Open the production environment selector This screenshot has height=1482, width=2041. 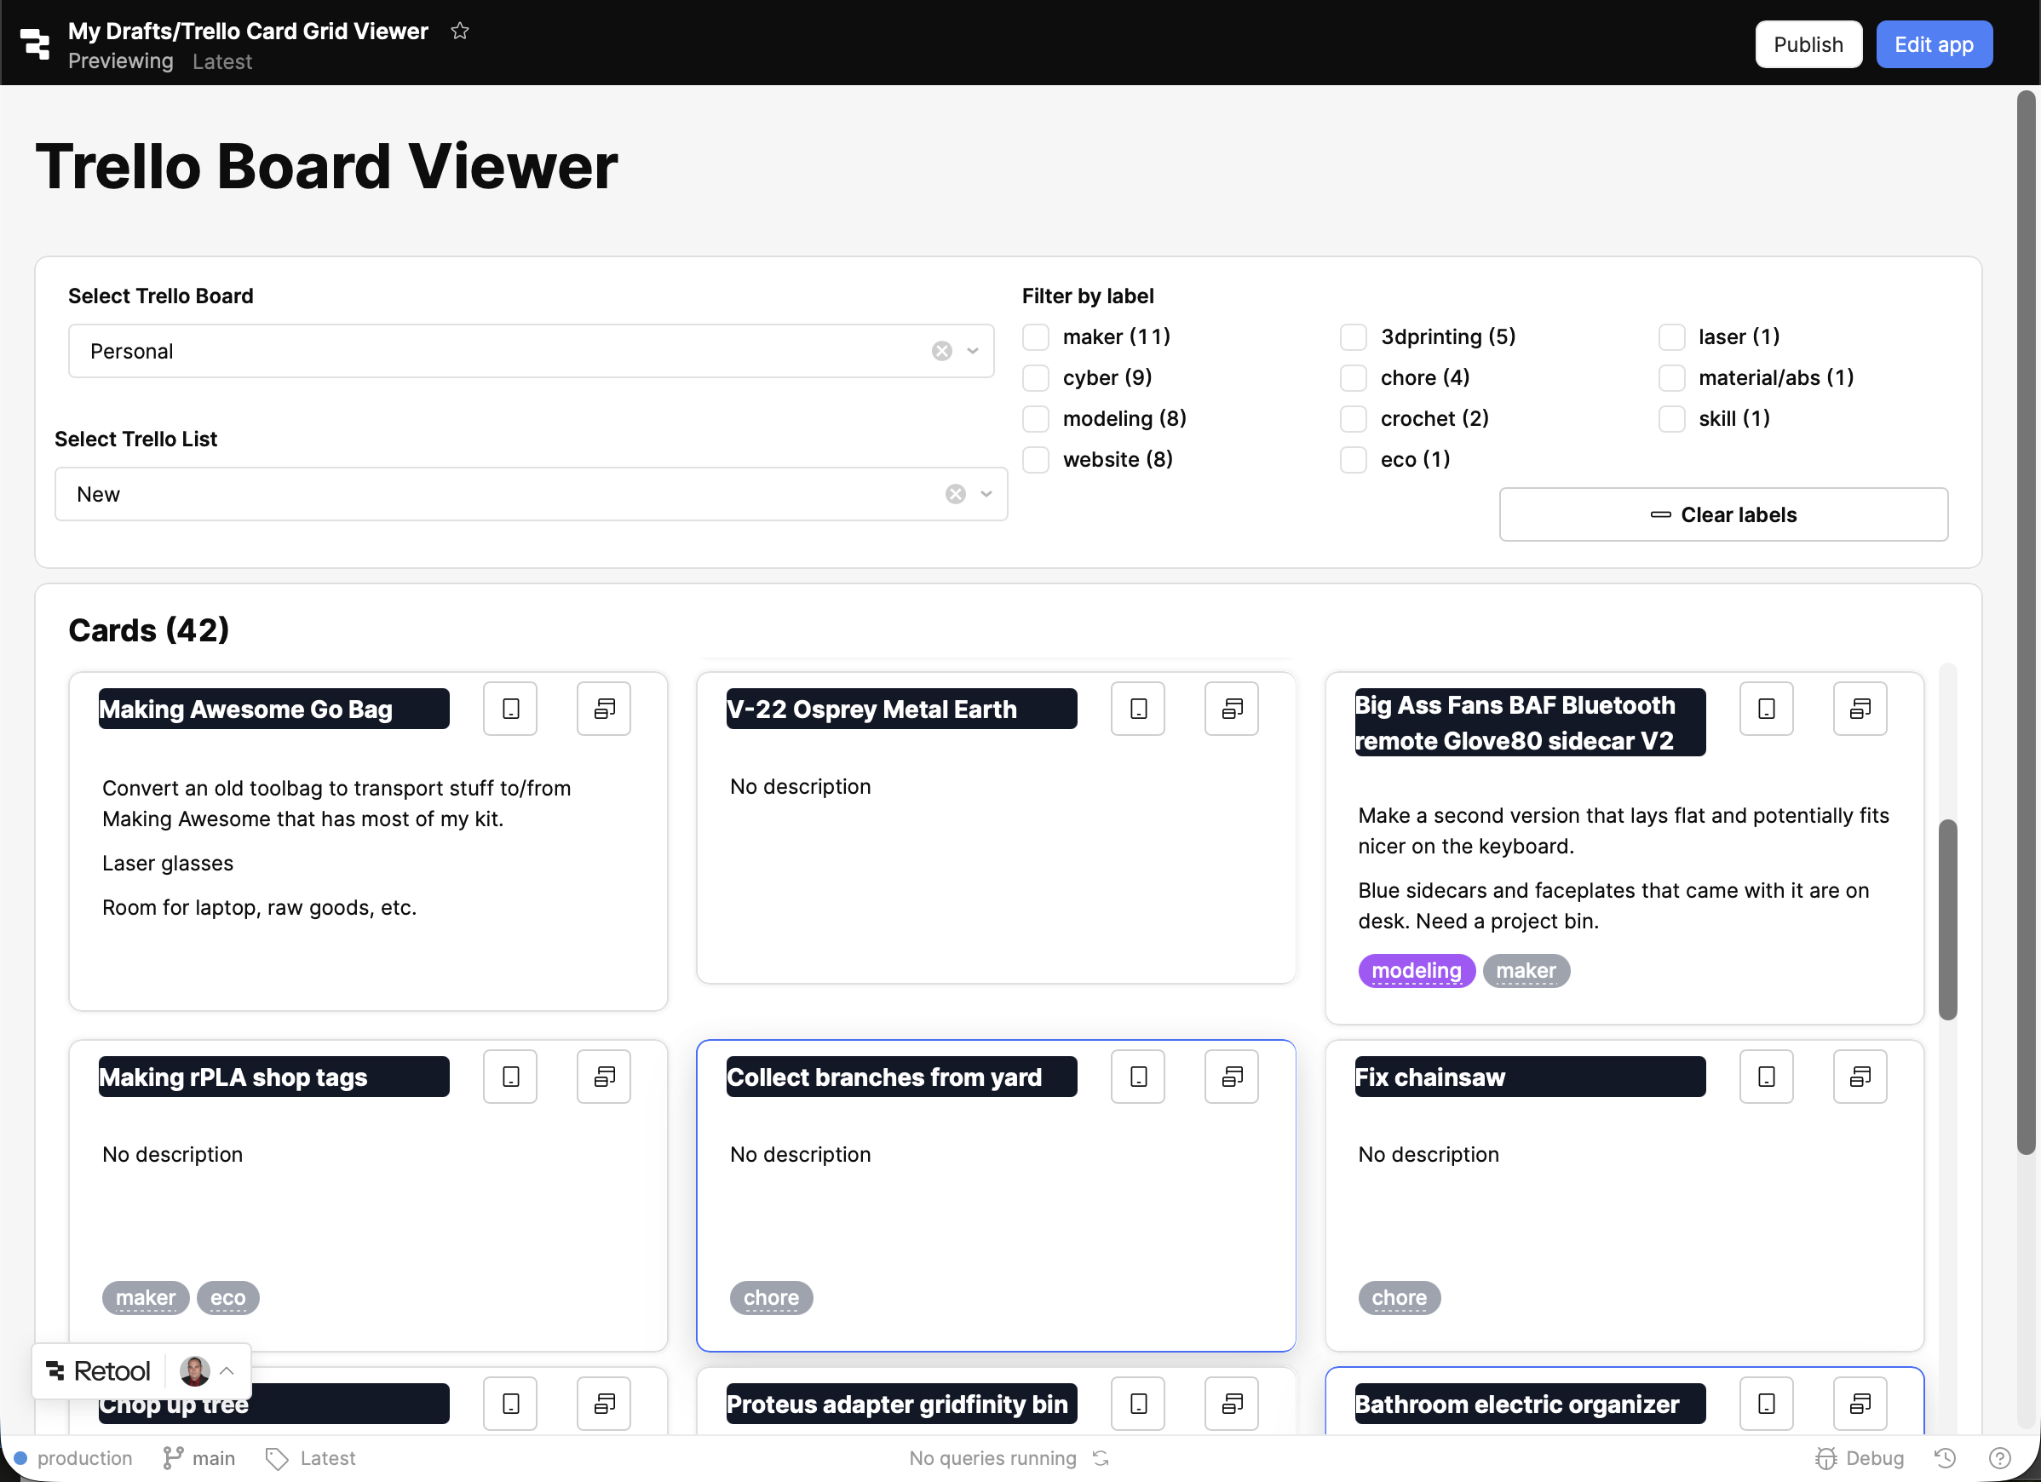pyautogui.click(x=73, y=1457)
